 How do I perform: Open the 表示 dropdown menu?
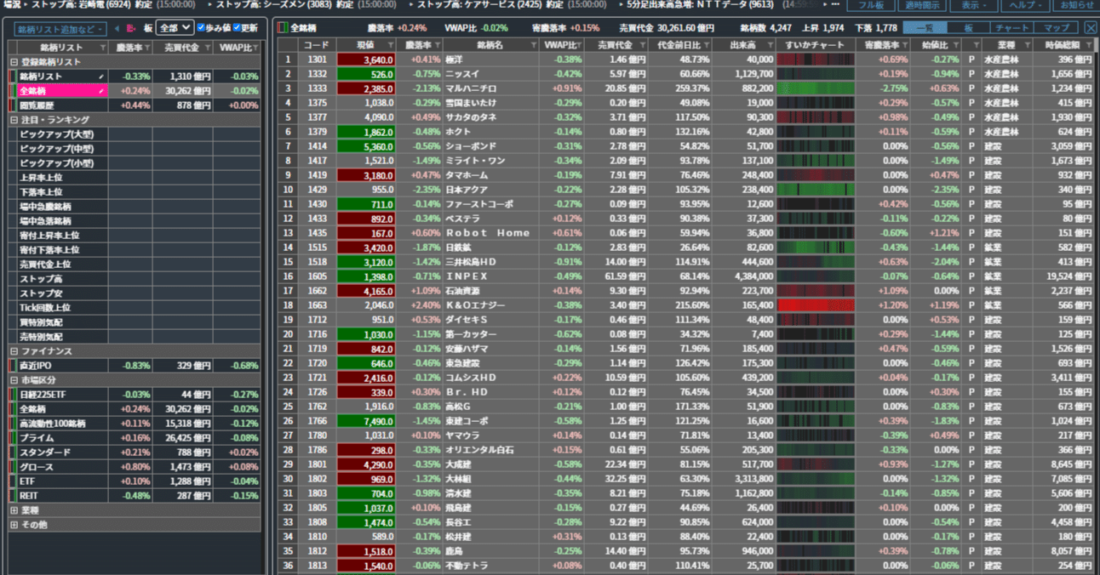[x=974, y=5]
